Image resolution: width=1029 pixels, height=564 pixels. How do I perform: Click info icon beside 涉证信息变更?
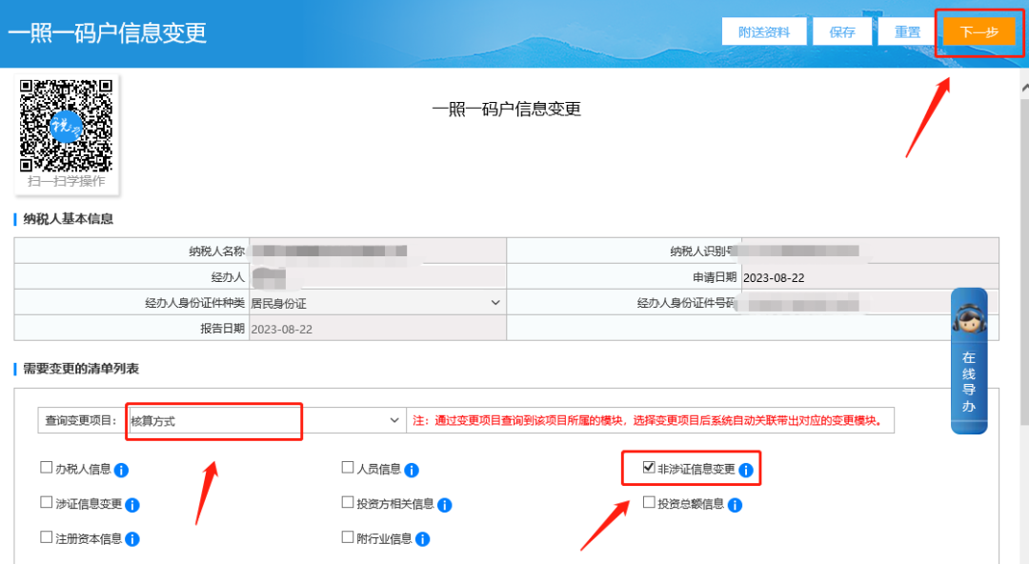click(132, 505)
